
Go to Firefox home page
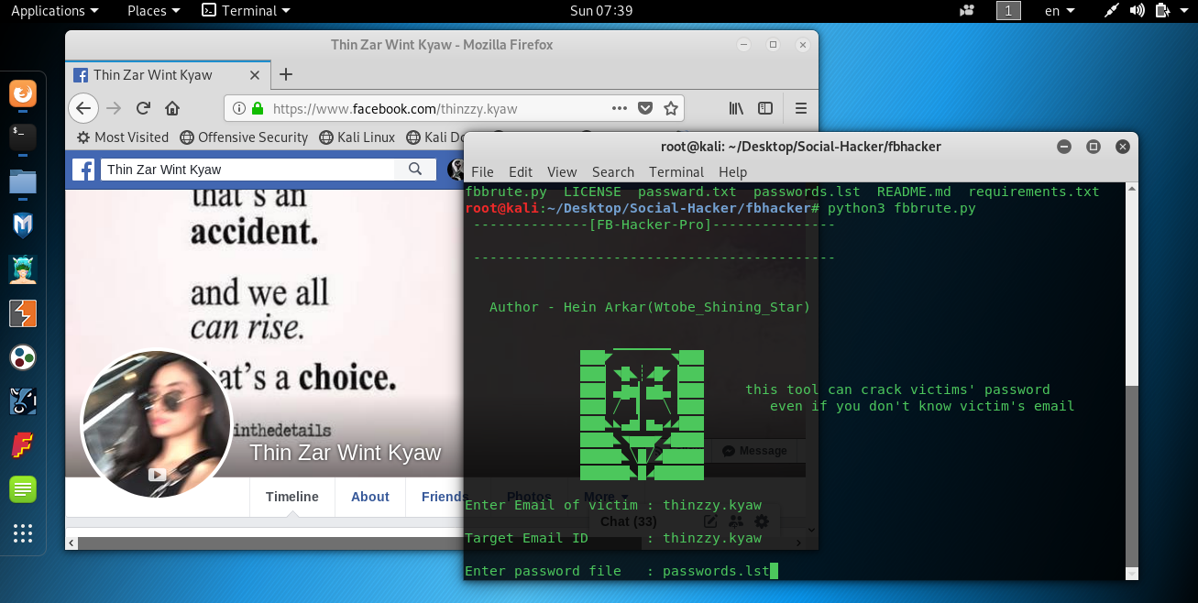click(172, 108)
